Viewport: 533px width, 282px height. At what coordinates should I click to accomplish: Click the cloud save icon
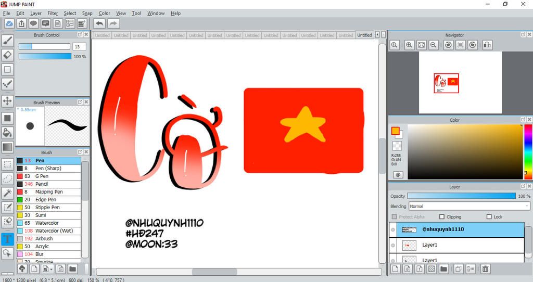coord(9,23)
